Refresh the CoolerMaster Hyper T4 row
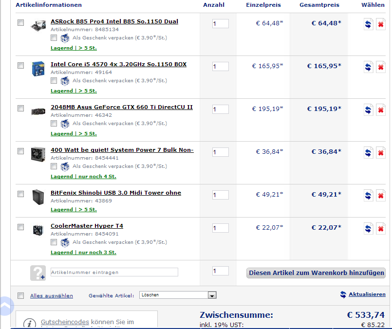 tap(368, 229)
